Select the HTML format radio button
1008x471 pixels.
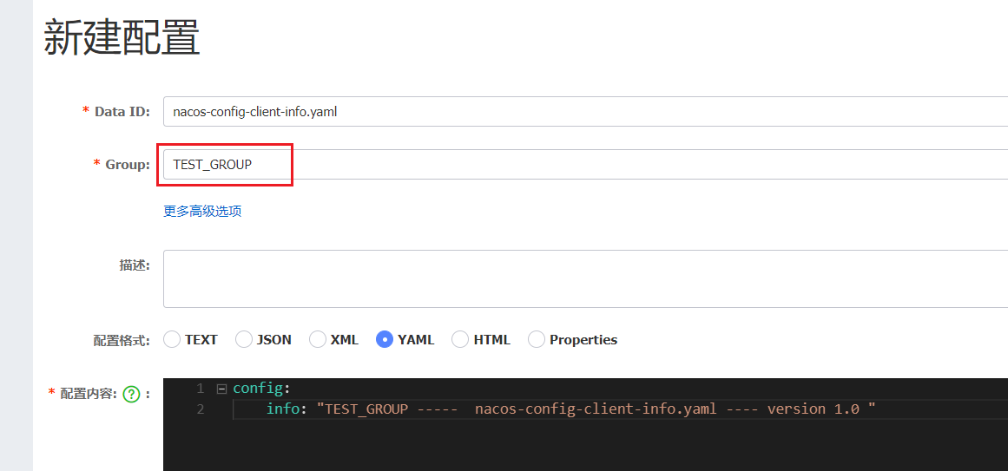(x=460, y=339)
